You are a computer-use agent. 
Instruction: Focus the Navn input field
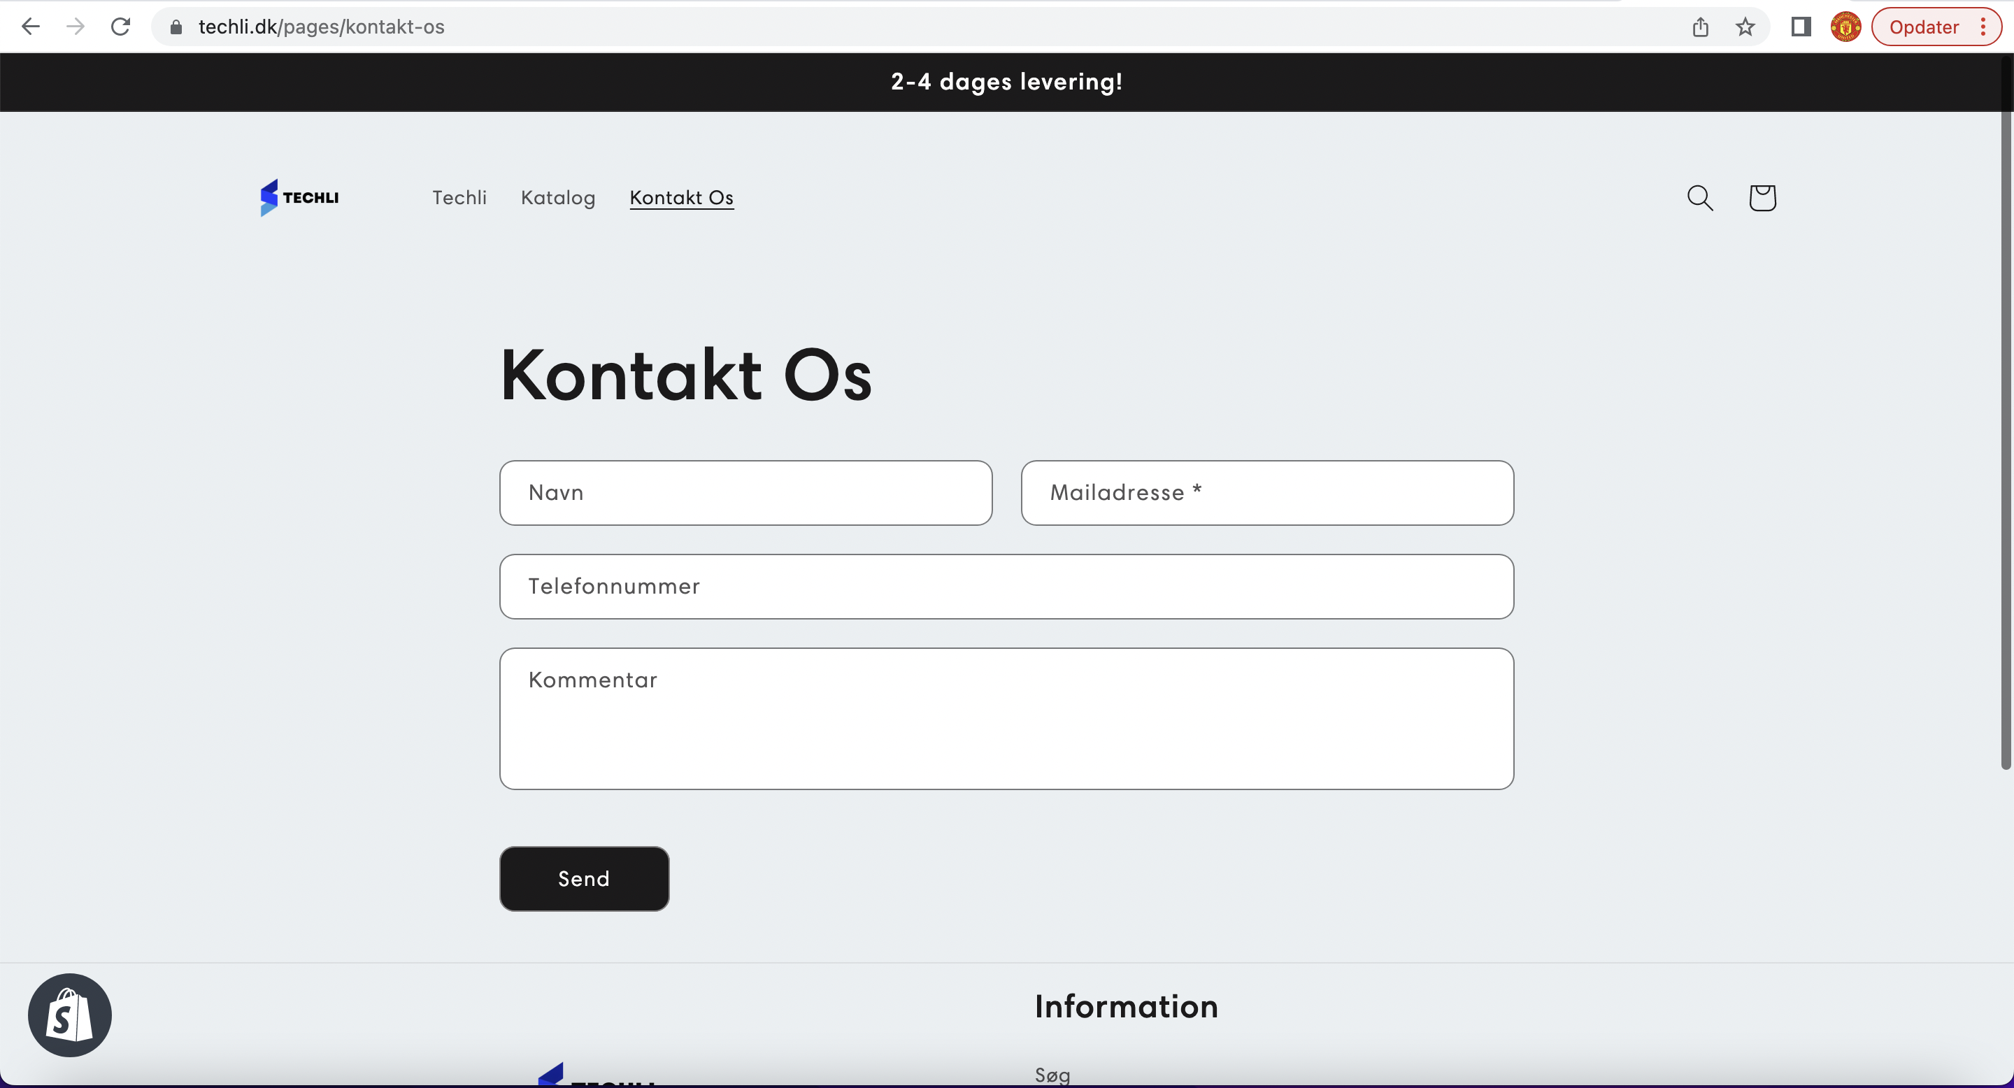tap(745, 492)
